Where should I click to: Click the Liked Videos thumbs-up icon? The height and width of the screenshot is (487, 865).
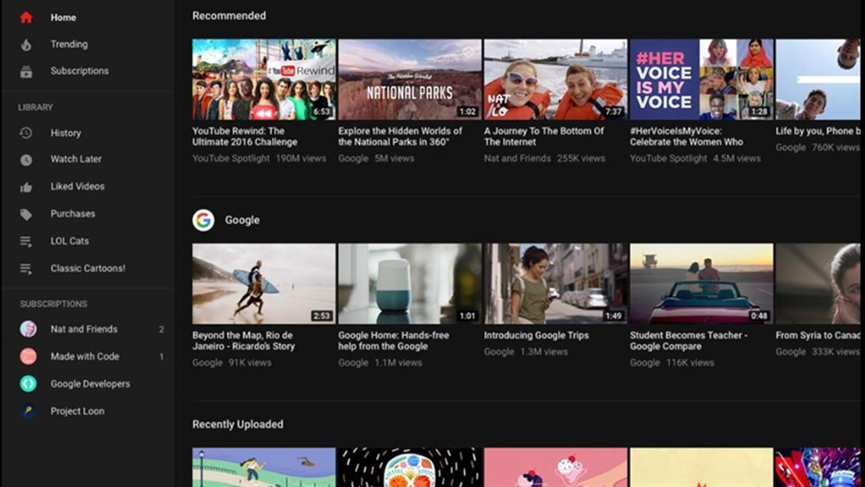coord(26,187)
